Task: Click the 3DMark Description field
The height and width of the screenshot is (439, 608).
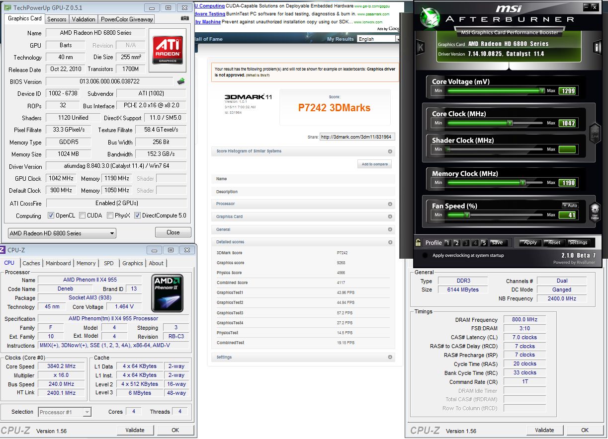Action: pos(303,192)
